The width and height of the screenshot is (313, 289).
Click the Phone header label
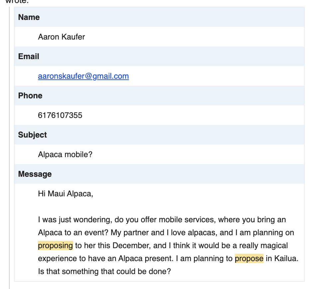30,96
